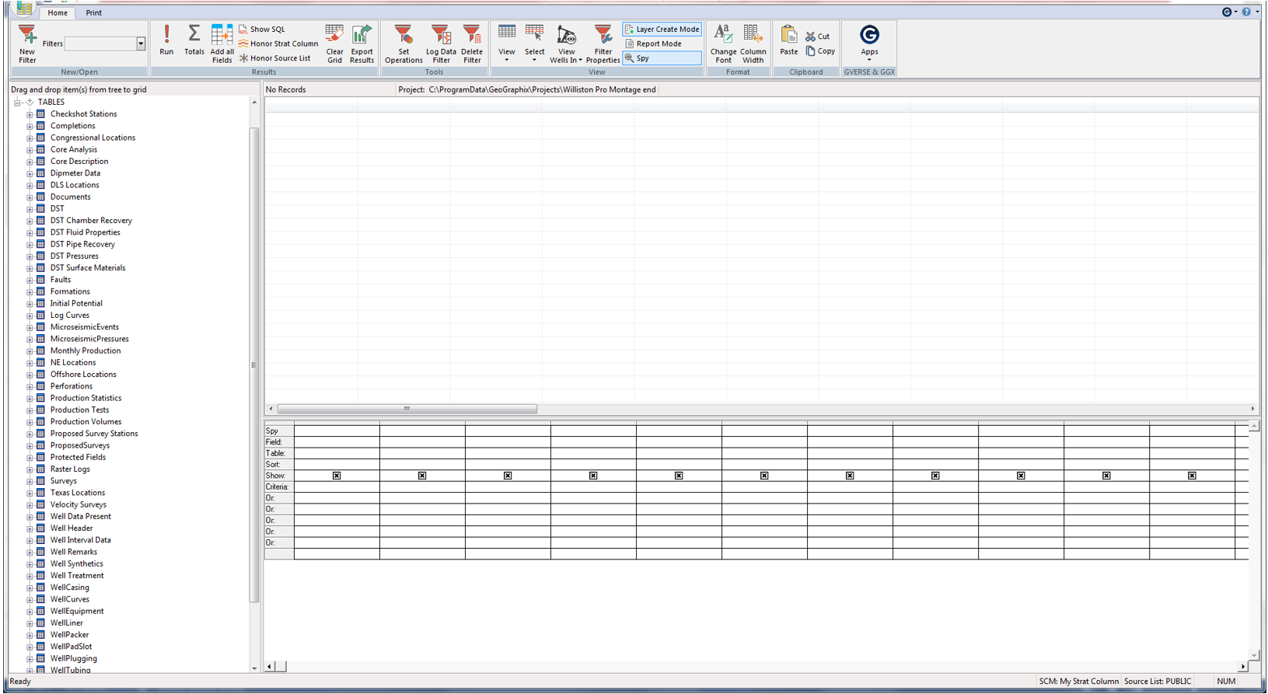Image resolution: width=1268 pixels, height=694 pixels.
Task: Switch to the Home tab
Action: coord(58,12)
